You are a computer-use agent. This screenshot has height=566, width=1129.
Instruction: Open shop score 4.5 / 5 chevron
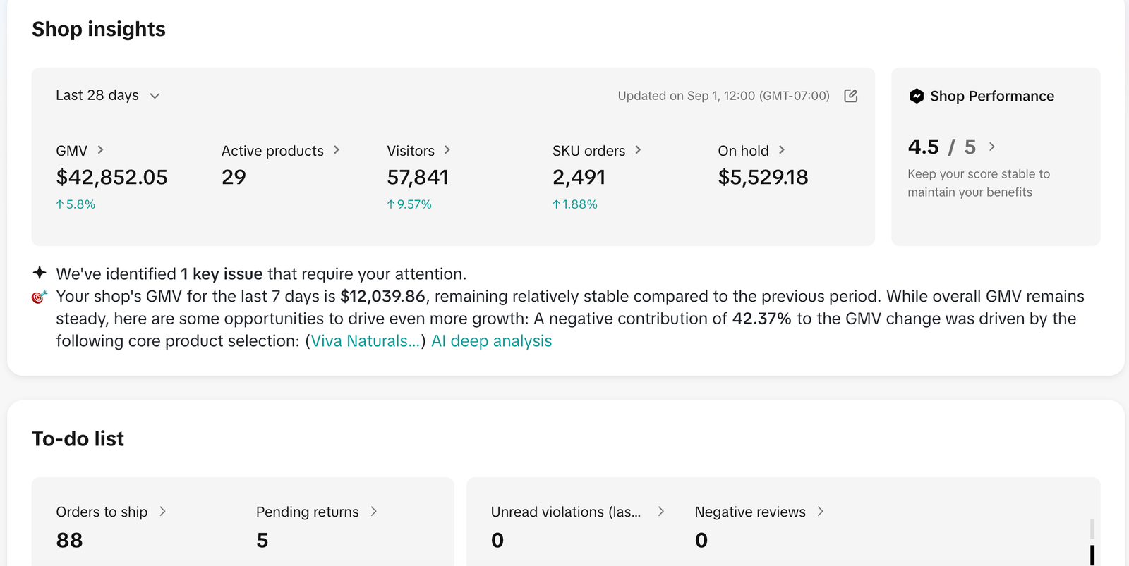tap(991, 147)
